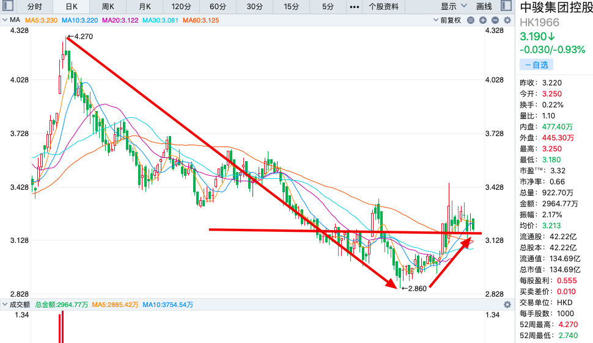The height and width of the screenshot is (343, 593).
Task: Click the 均价 3.213 row
Action: click(540, 226)
